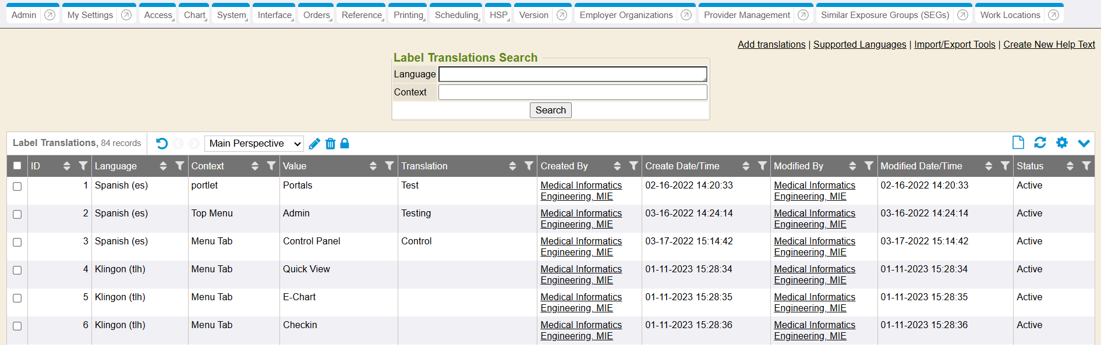Click the trash can delete icon
1101x345 pixels.
(x=330, y=144)
